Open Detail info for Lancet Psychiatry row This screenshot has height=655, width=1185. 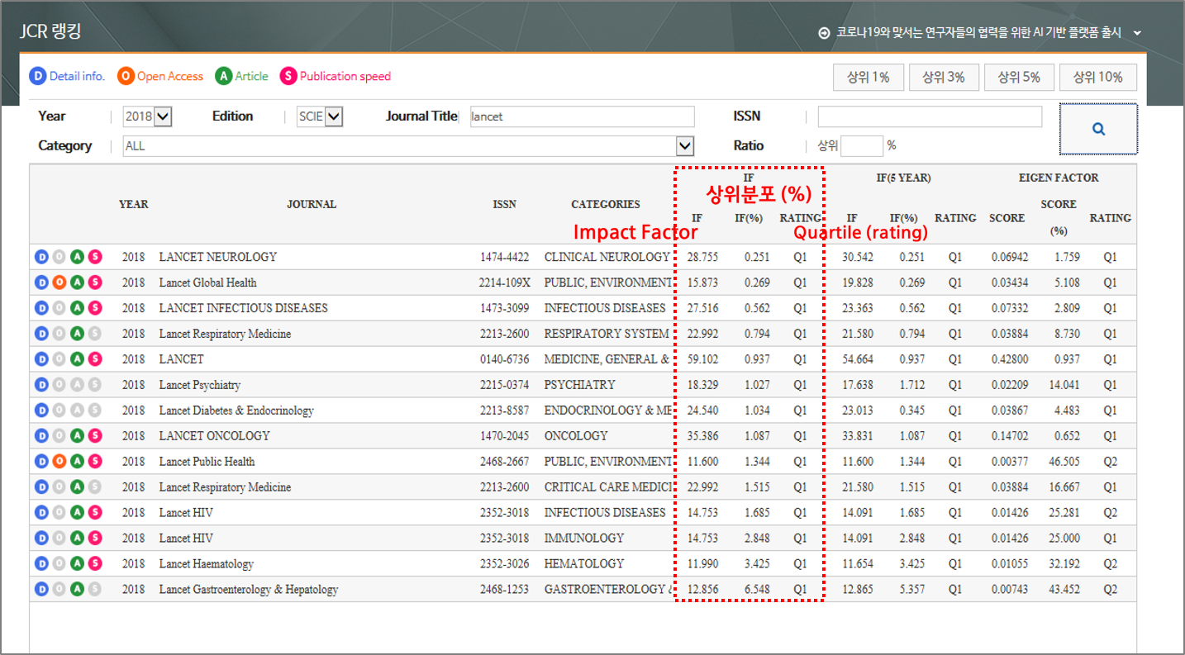click(40, 385)
